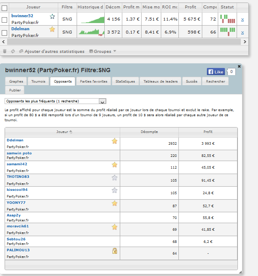The image size is (258, 276).
Task: Select the Opposants tab
Action: 63,81
